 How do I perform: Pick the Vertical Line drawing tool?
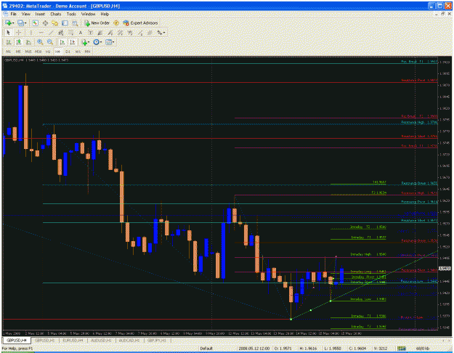click(x=31, y=33)
